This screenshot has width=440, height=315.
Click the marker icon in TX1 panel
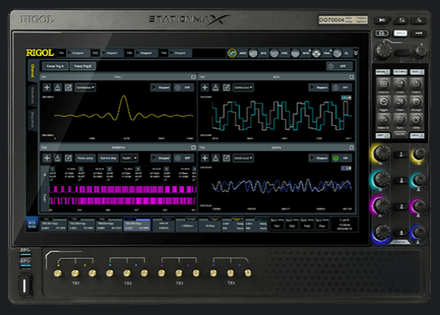click(x=58, y=87)
